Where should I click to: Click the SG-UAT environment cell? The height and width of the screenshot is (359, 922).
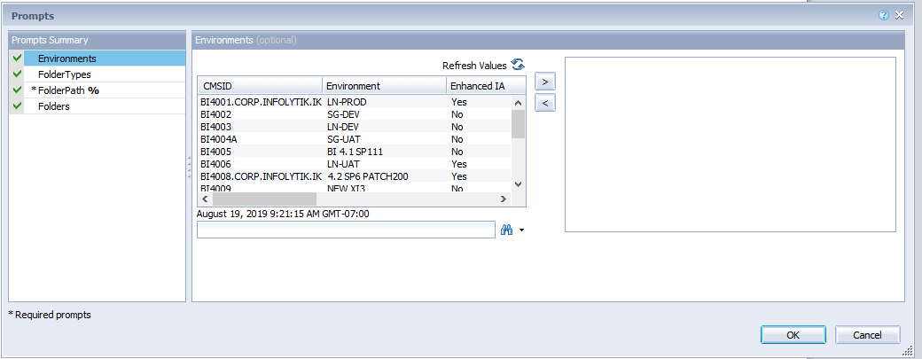[x=343, y=138]
